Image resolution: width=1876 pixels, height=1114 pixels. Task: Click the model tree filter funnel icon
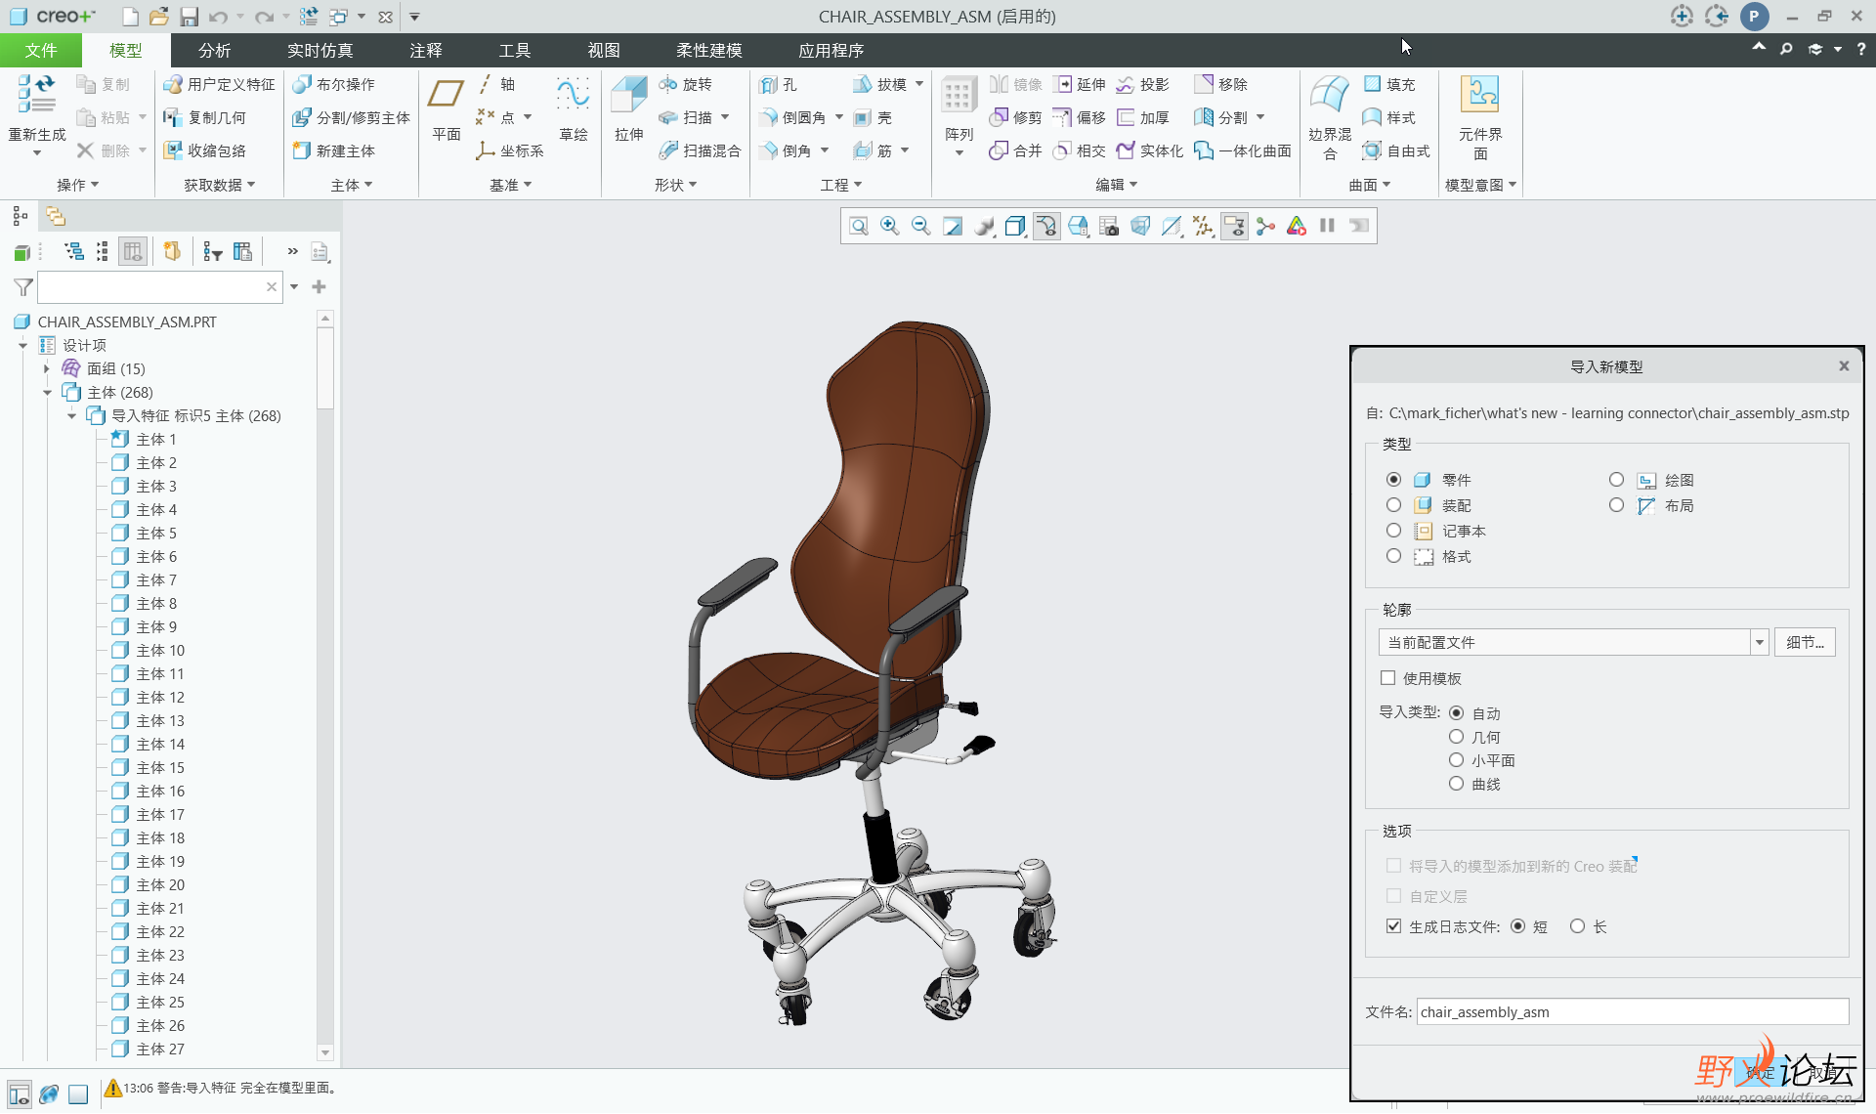(23, 287)
